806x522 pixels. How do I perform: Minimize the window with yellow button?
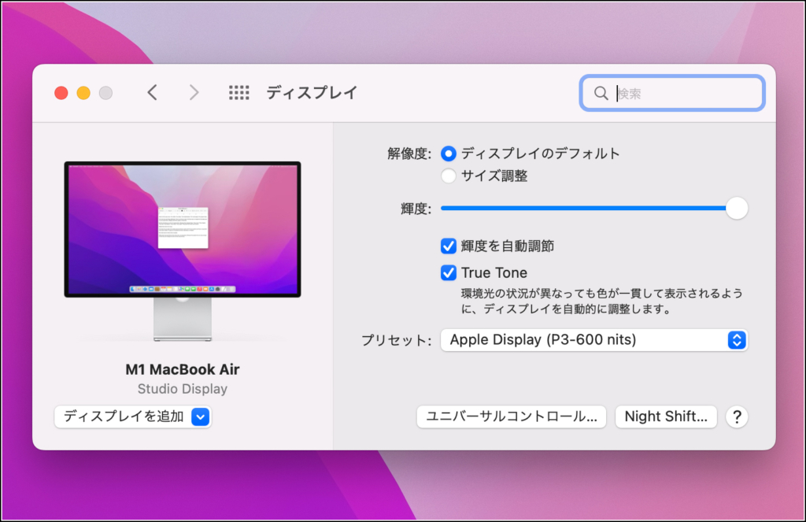[83, 93]
